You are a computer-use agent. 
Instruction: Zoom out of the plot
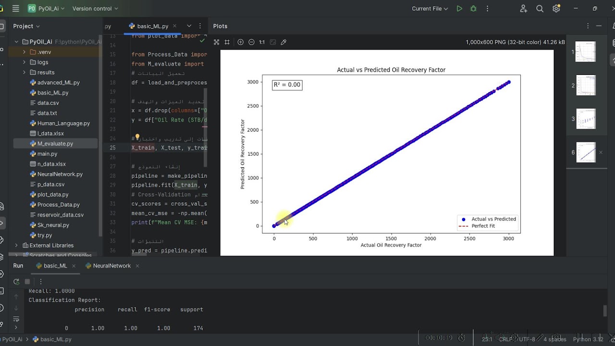[251, 42]
